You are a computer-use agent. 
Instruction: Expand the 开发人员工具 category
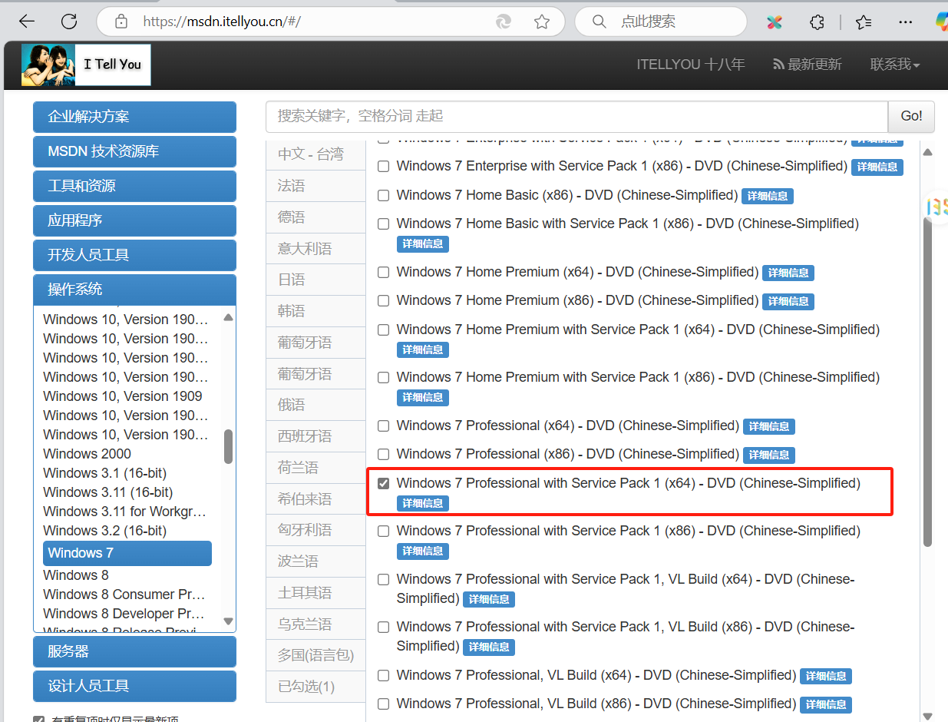[x=134, y=255]
